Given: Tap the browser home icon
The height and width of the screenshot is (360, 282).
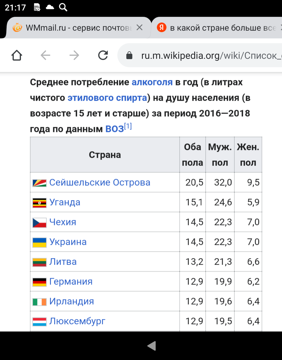Looking at the screenshot, I should pyautogui.click(x=17, y=55).
